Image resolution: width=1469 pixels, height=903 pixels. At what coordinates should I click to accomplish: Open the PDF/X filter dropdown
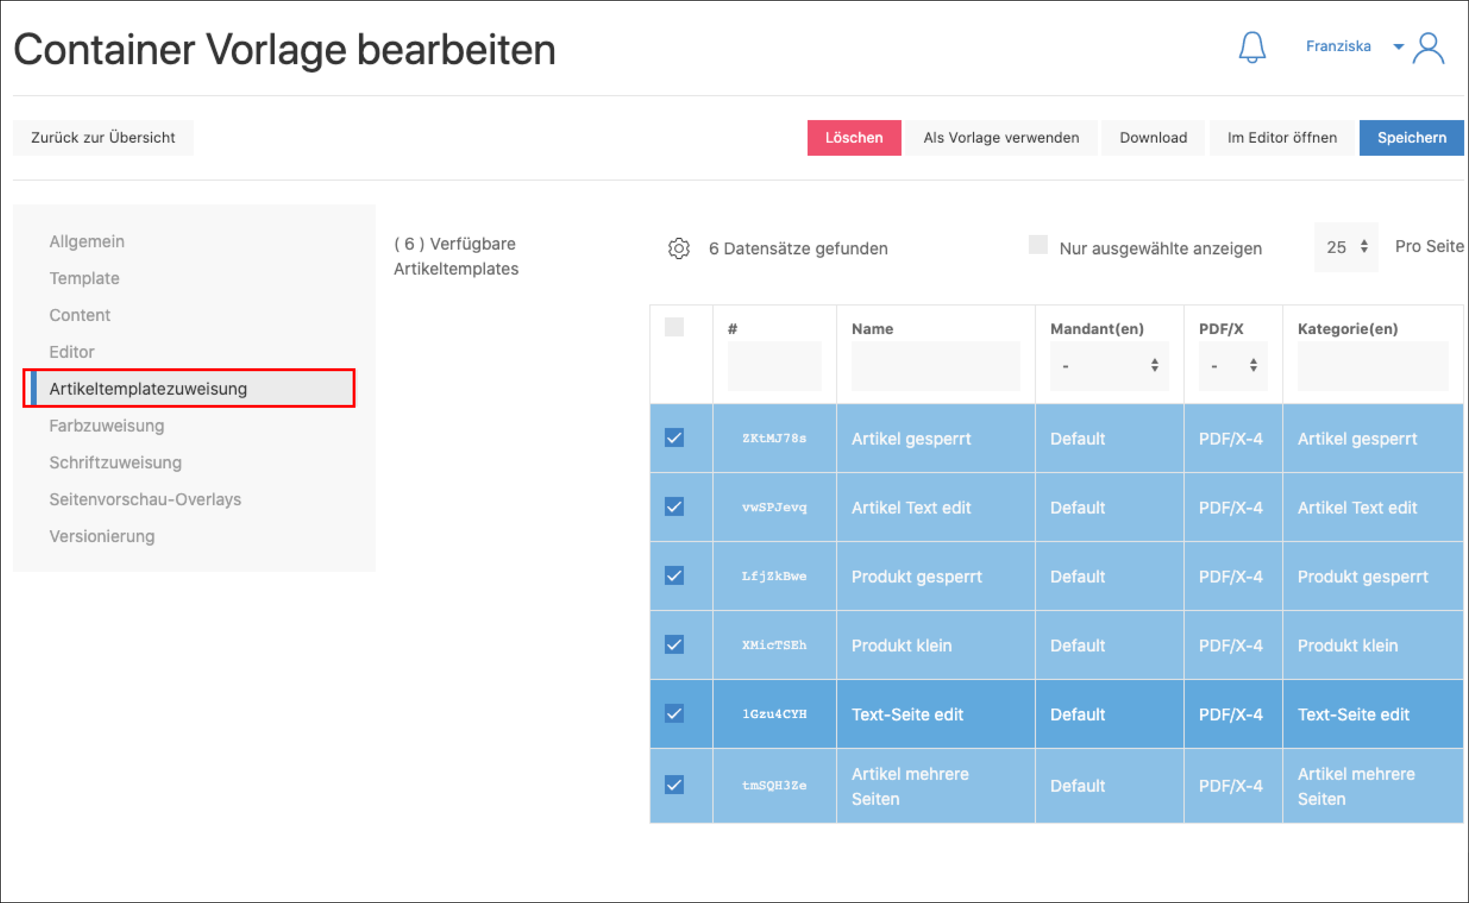point(1232,365)
